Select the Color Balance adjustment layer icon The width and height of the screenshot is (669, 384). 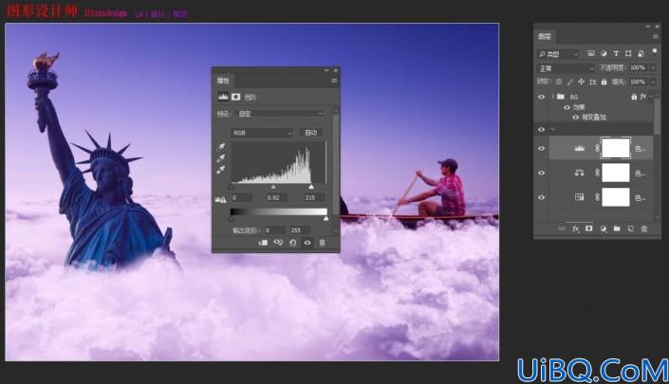579,173
